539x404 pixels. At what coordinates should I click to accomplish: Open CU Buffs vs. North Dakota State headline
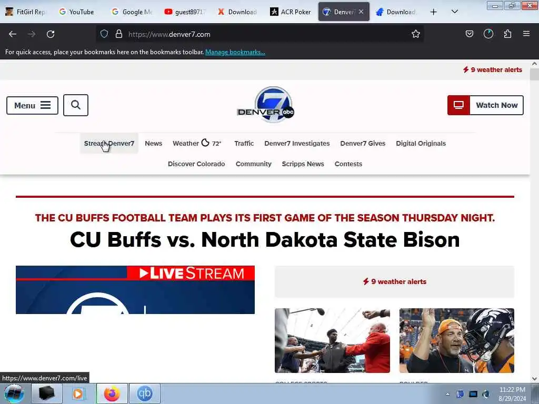coord(265,239)
